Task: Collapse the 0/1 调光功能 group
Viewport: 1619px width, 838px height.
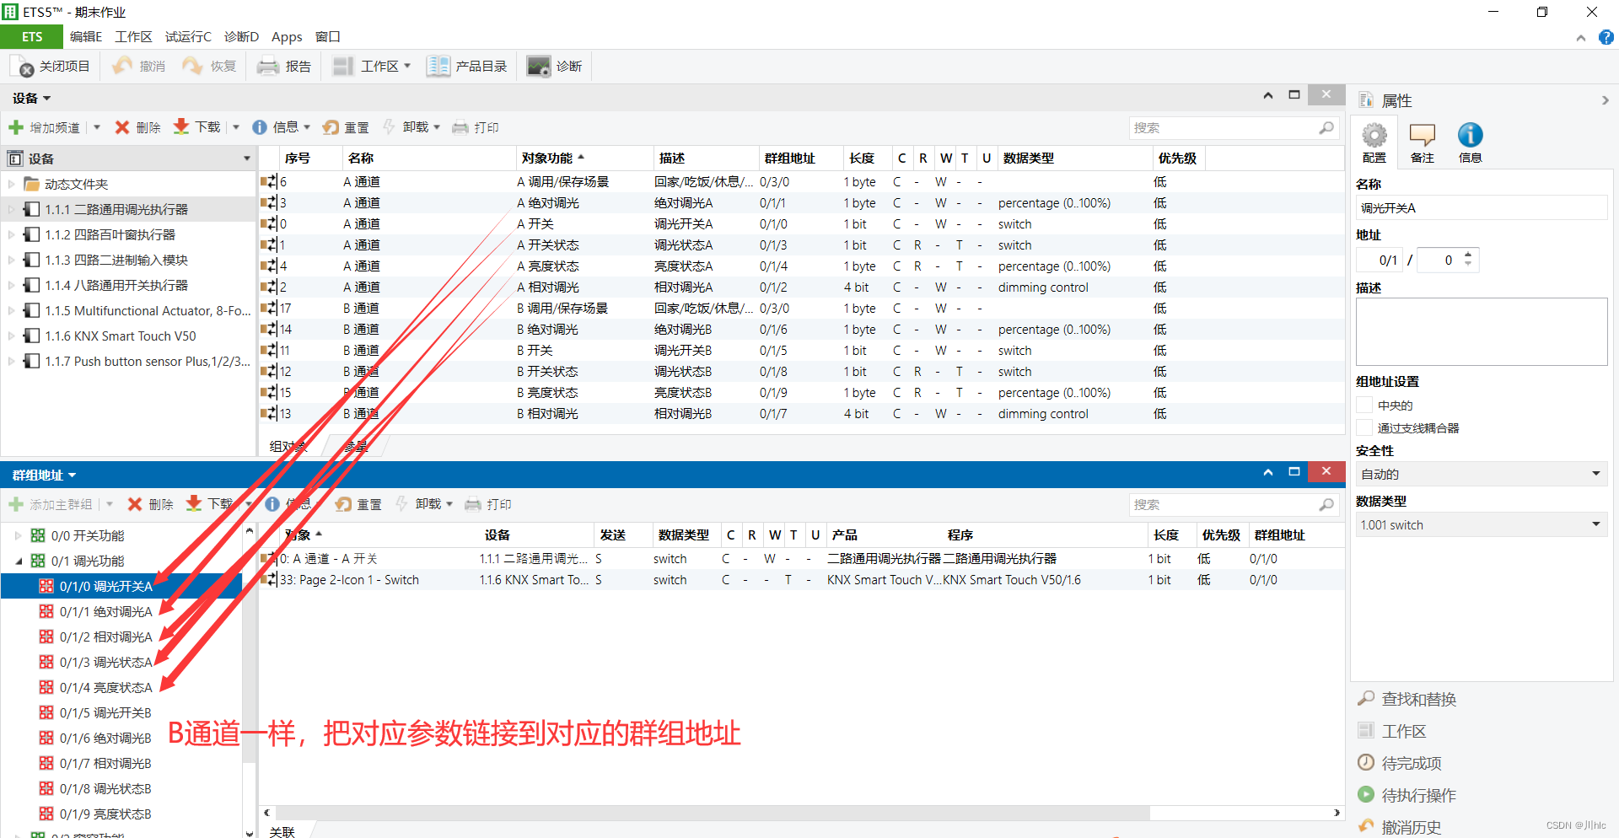Action: (x=19, y=561)
